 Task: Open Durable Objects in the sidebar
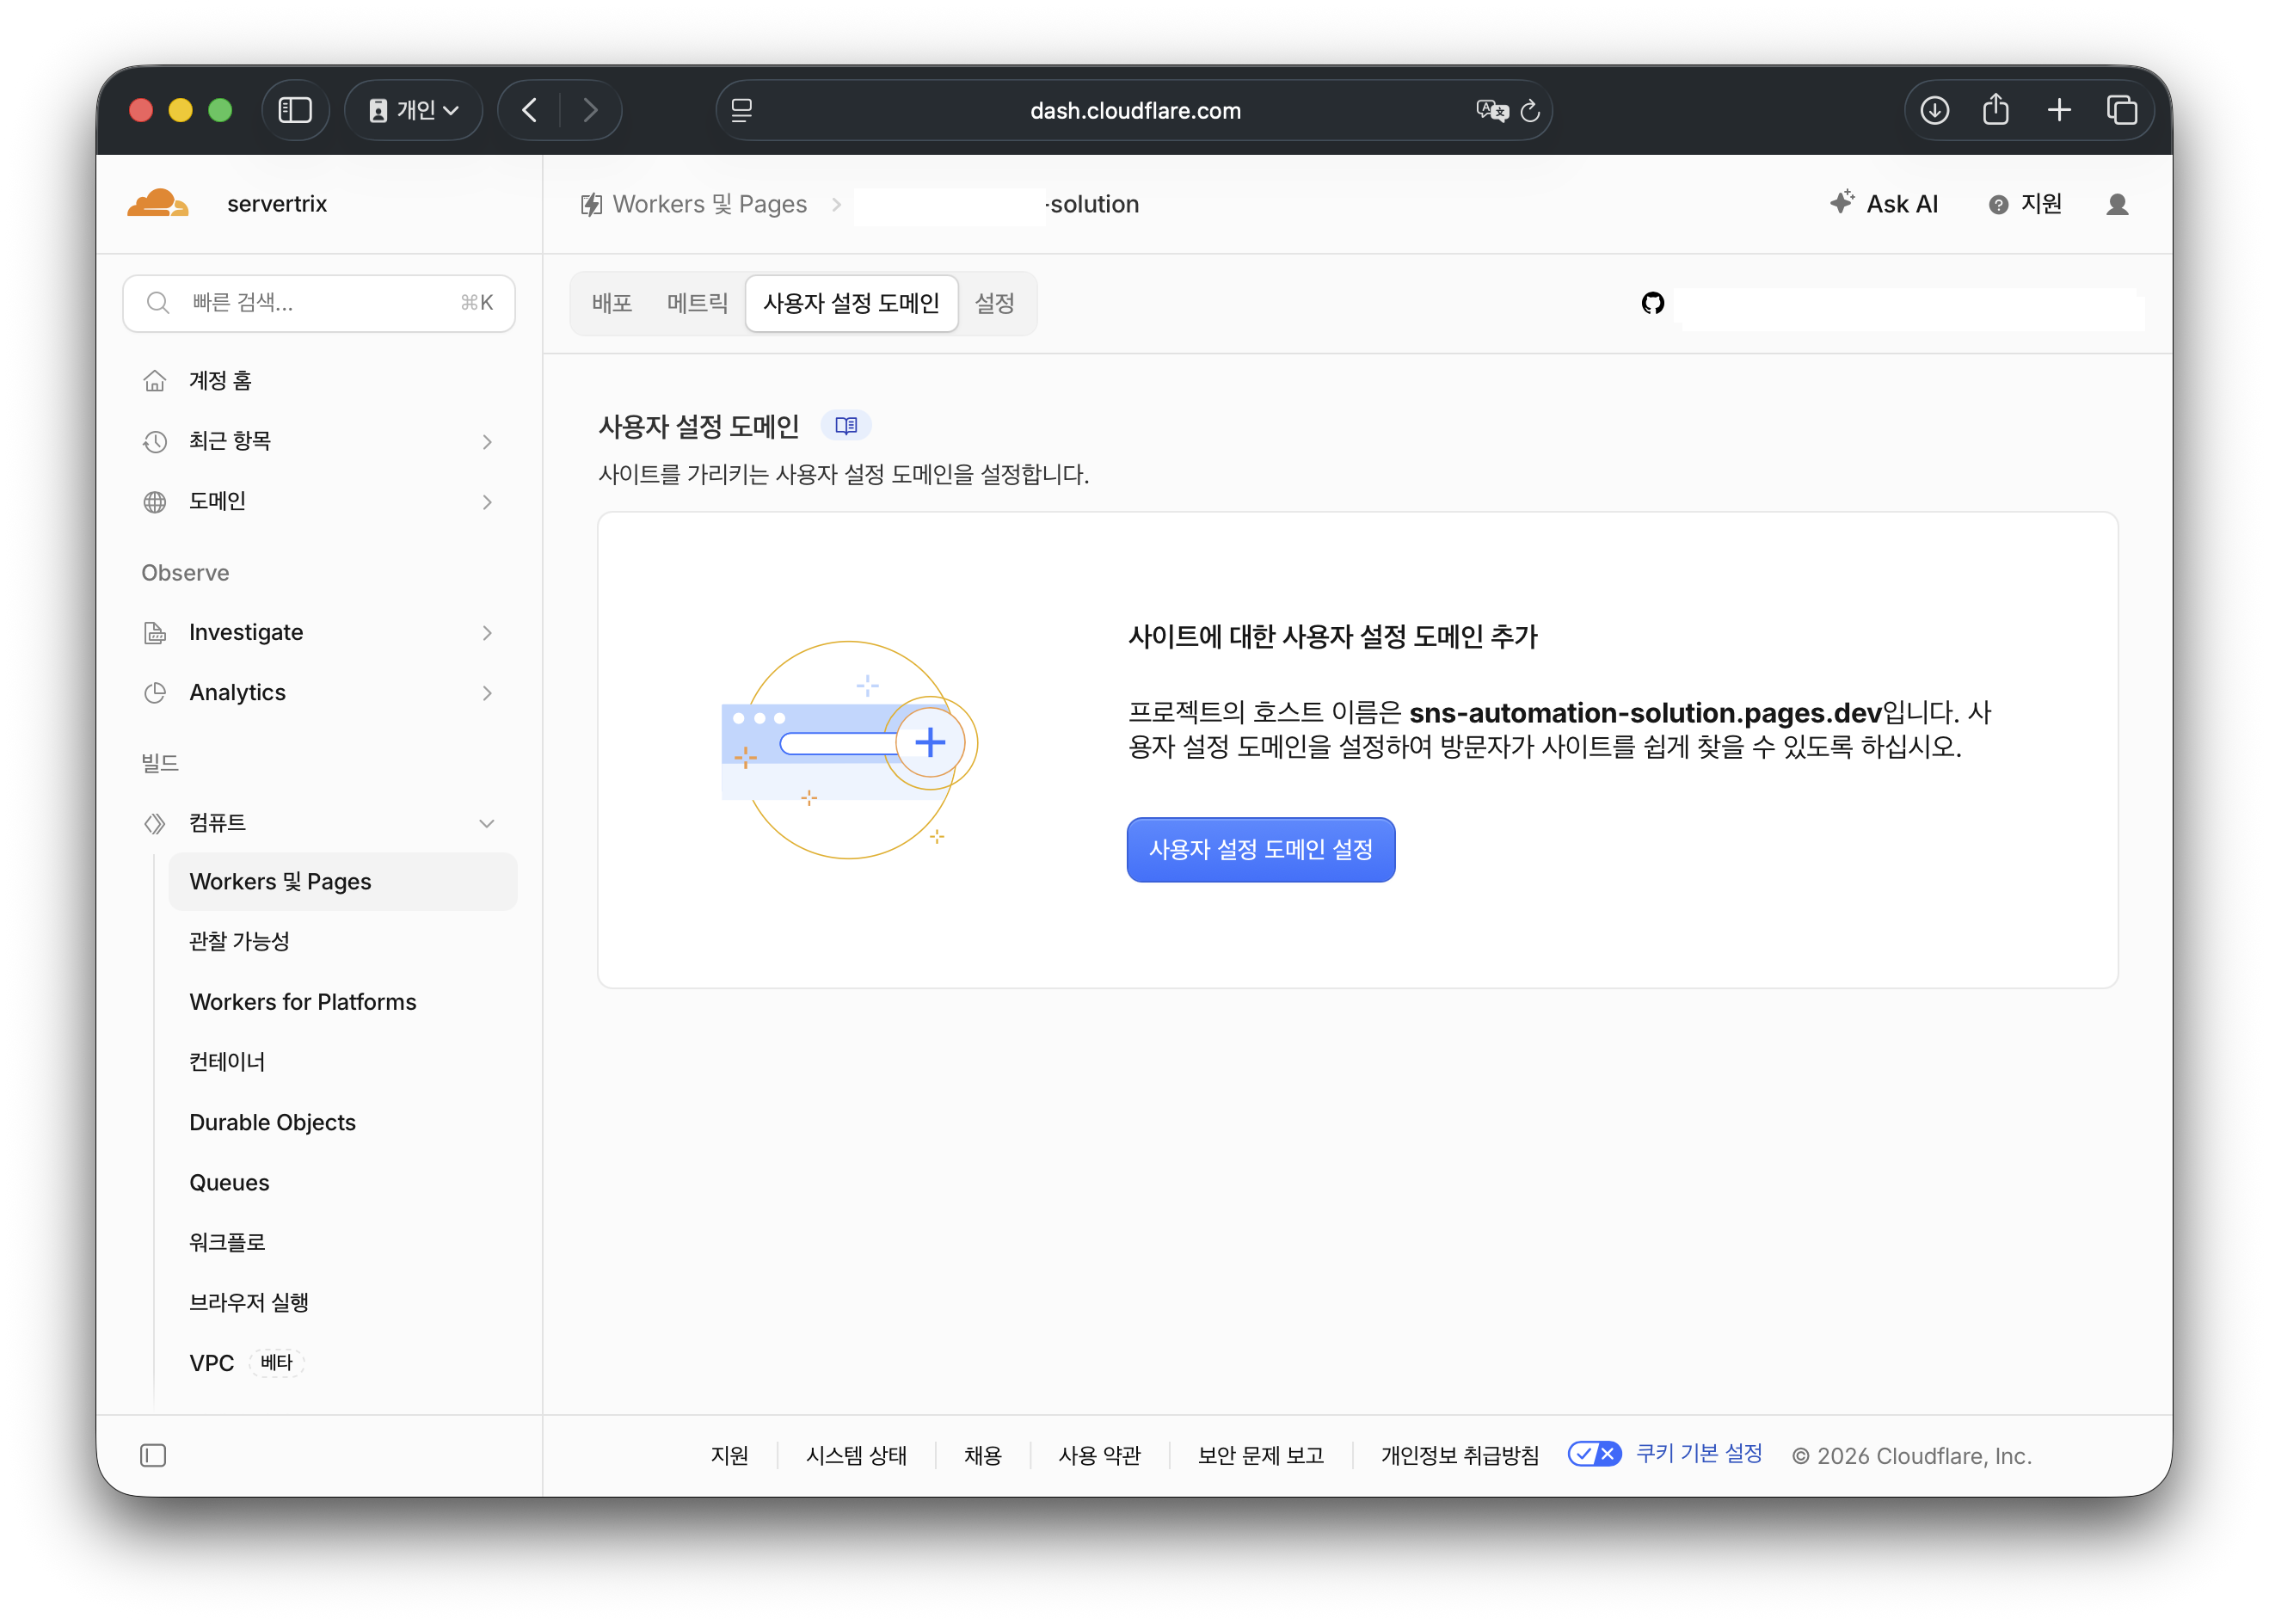[x=343, y=1122]
